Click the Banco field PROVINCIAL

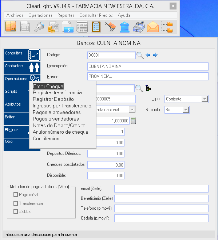tap(148, 76)
